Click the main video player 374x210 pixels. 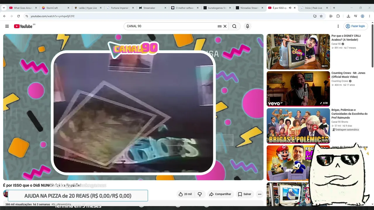(x=133, y=107)
